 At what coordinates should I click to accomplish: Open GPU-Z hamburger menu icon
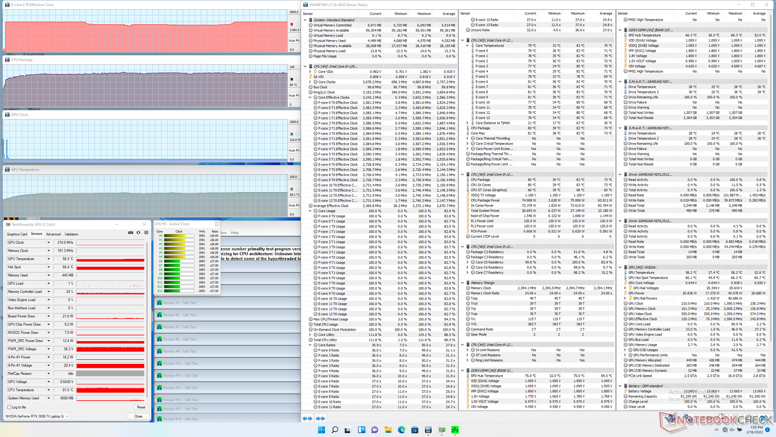tap(146, 233)
